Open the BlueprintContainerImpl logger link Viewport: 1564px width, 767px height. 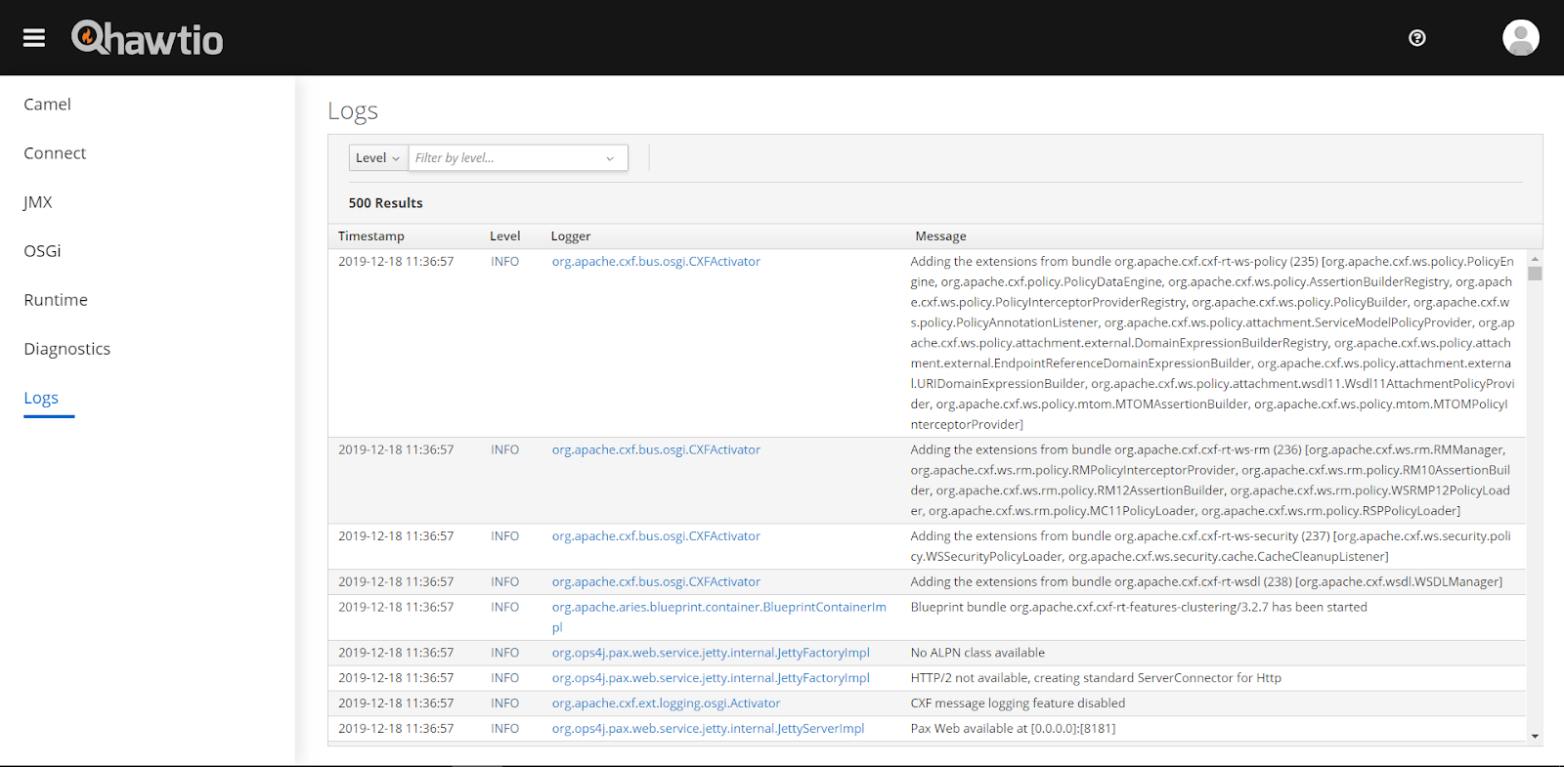718,618
